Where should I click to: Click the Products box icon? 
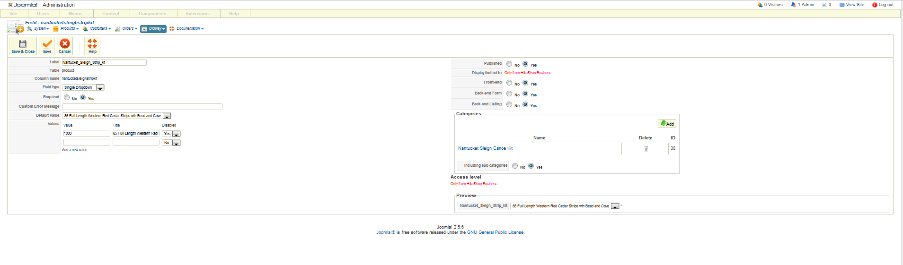[56, 29]
